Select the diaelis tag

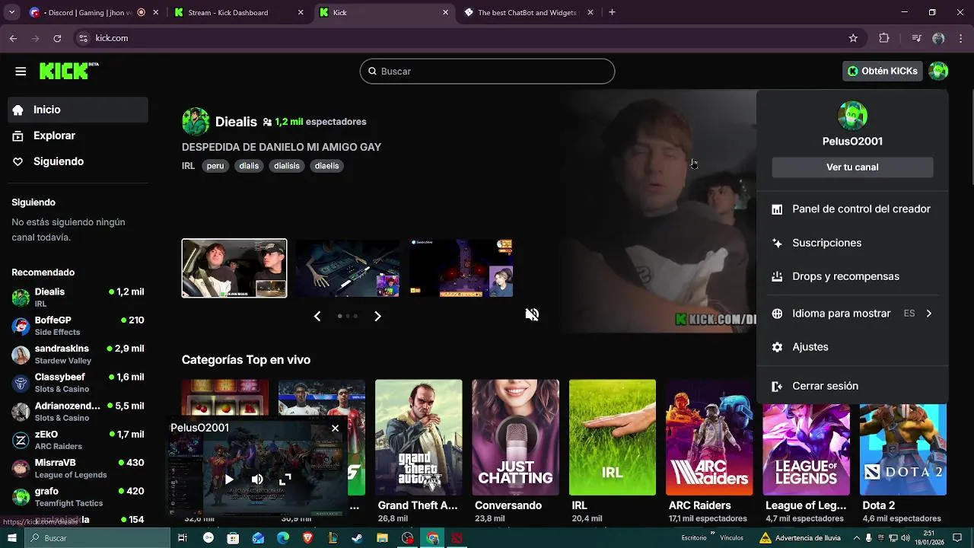point(326,166)
